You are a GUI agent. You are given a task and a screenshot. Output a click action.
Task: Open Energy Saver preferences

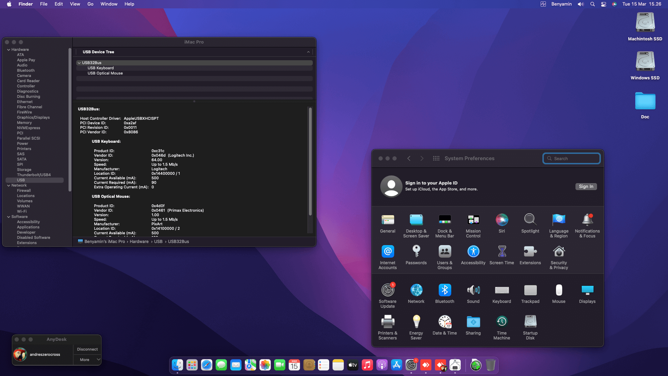click(416, 328)
